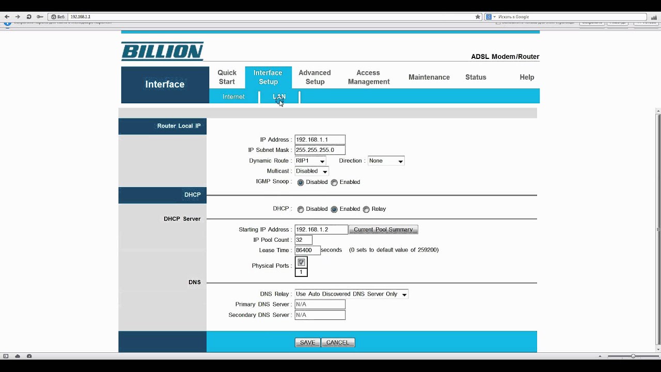Open the Maintenance tab
The height and width of the screenshot is (372, 661).
[x=429, y=77]
